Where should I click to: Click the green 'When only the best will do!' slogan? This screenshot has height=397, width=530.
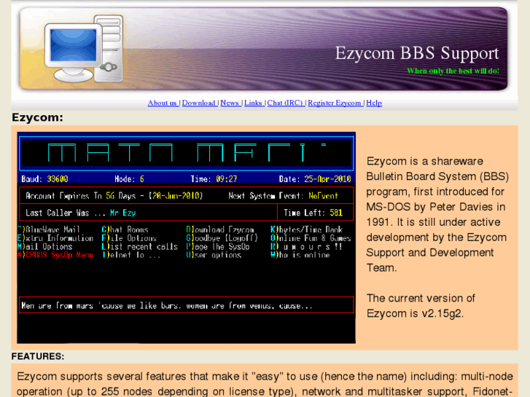[x=453, y=71]
